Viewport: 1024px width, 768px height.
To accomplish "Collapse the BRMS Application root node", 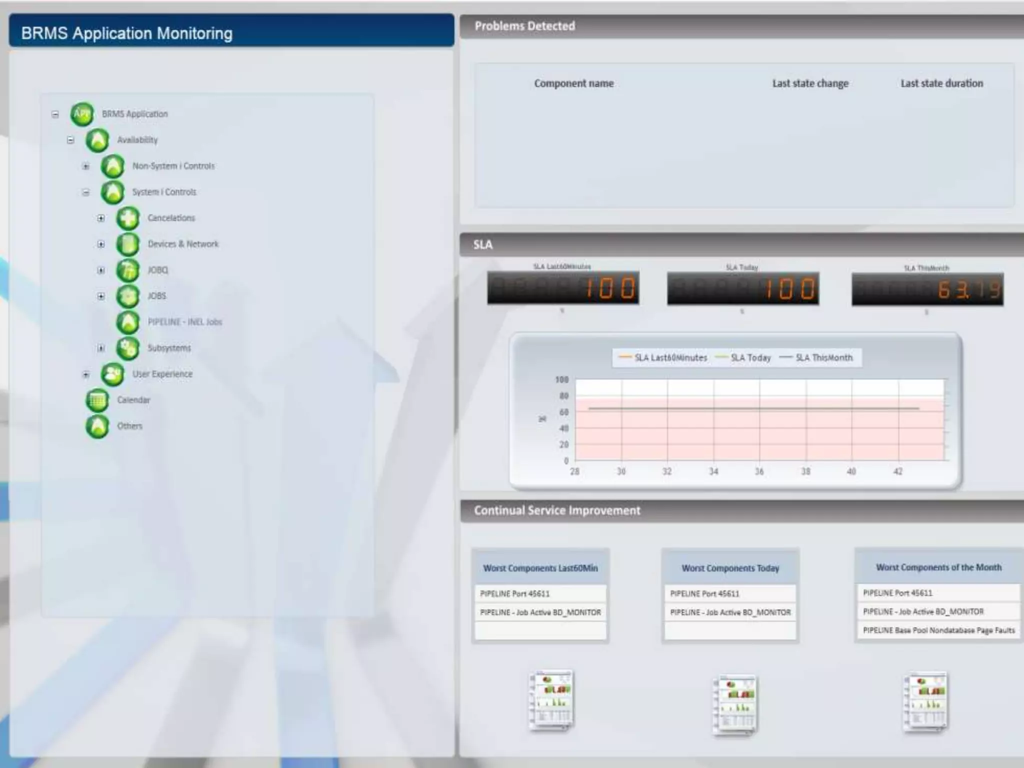I will click(55, 114).
